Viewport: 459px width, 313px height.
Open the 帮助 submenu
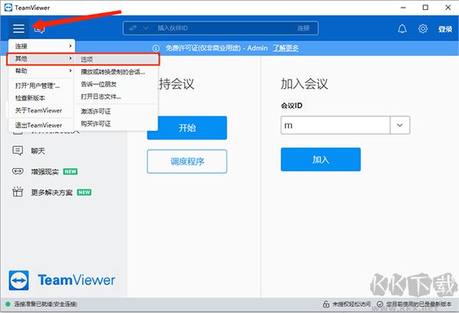pyautogui.click(x=41, y=70)
